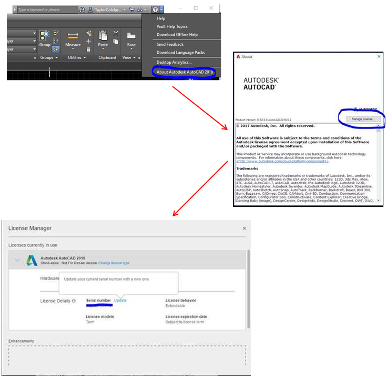387x378 pixels.
Task: Click the Autodesk A360 triangle icon
Action: tap(140, 9)
